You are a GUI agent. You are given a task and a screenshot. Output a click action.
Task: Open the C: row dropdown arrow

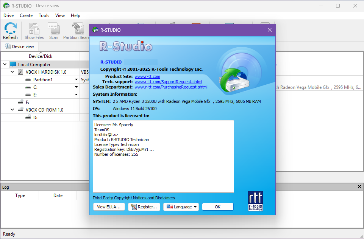click(x=76, y=87)
